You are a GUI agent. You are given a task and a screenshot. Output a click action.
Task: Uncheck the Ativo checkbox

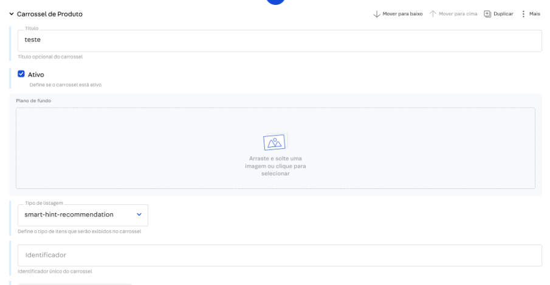(21, 74)
